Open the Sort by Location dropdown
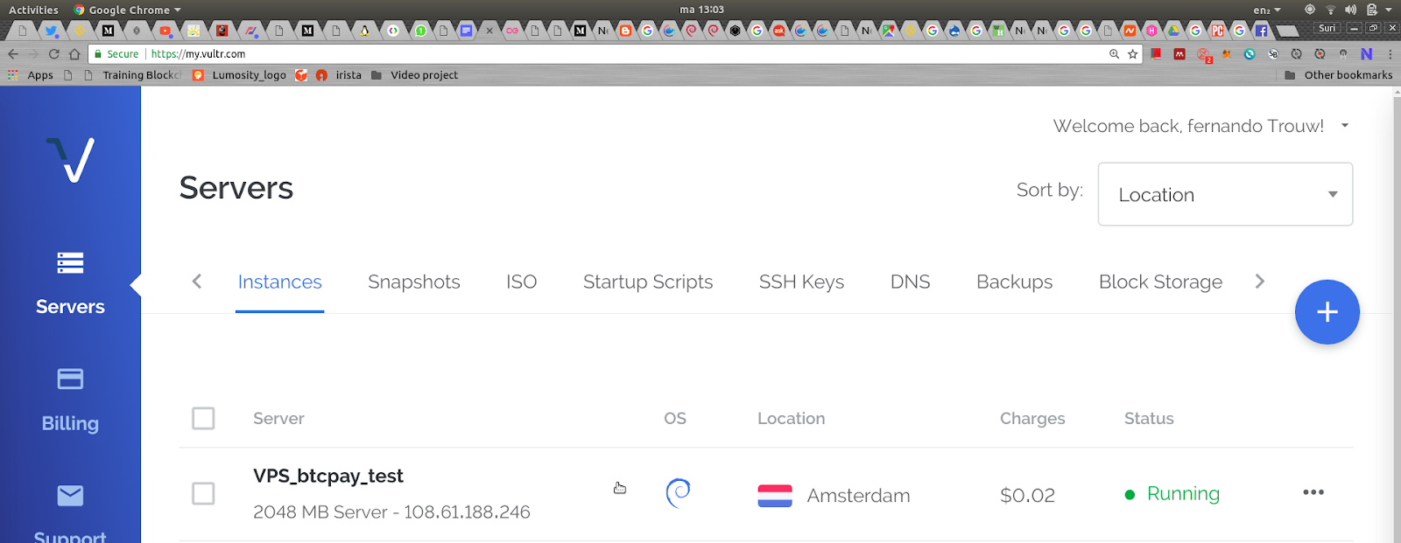The width and height of the screenshot is (1401, 543). [x=1225, y=194]
